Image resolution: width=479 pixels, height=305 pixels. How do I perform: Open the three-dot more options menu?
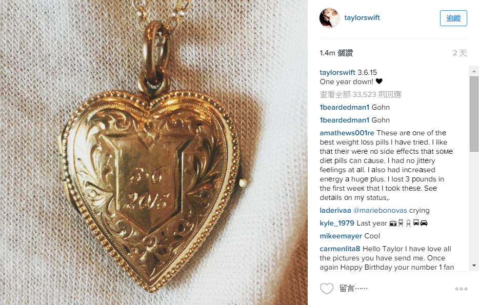coord(461,289)
